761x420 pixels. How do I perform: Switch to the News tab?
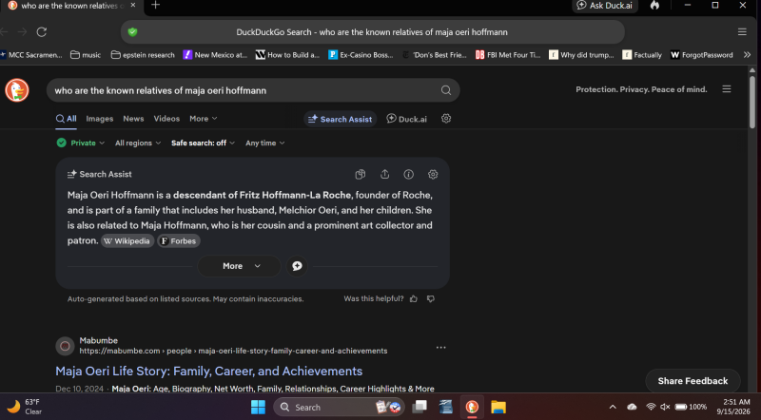tap(133, 119)
